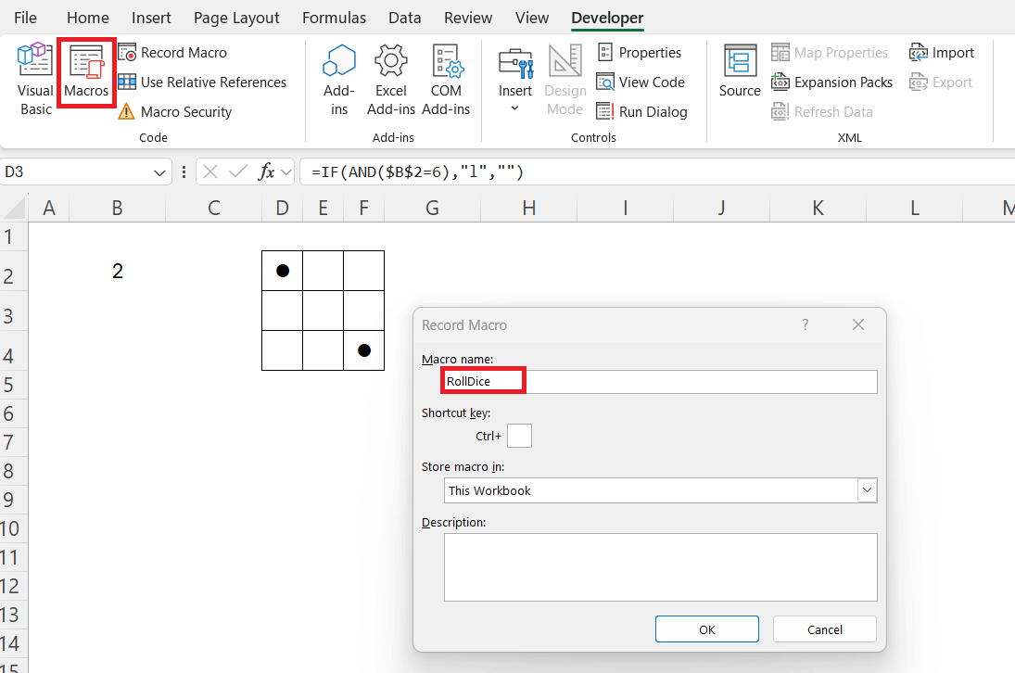Expand the Name Box dropdown
Screen dimensions: 1015x673
[159, 172]
